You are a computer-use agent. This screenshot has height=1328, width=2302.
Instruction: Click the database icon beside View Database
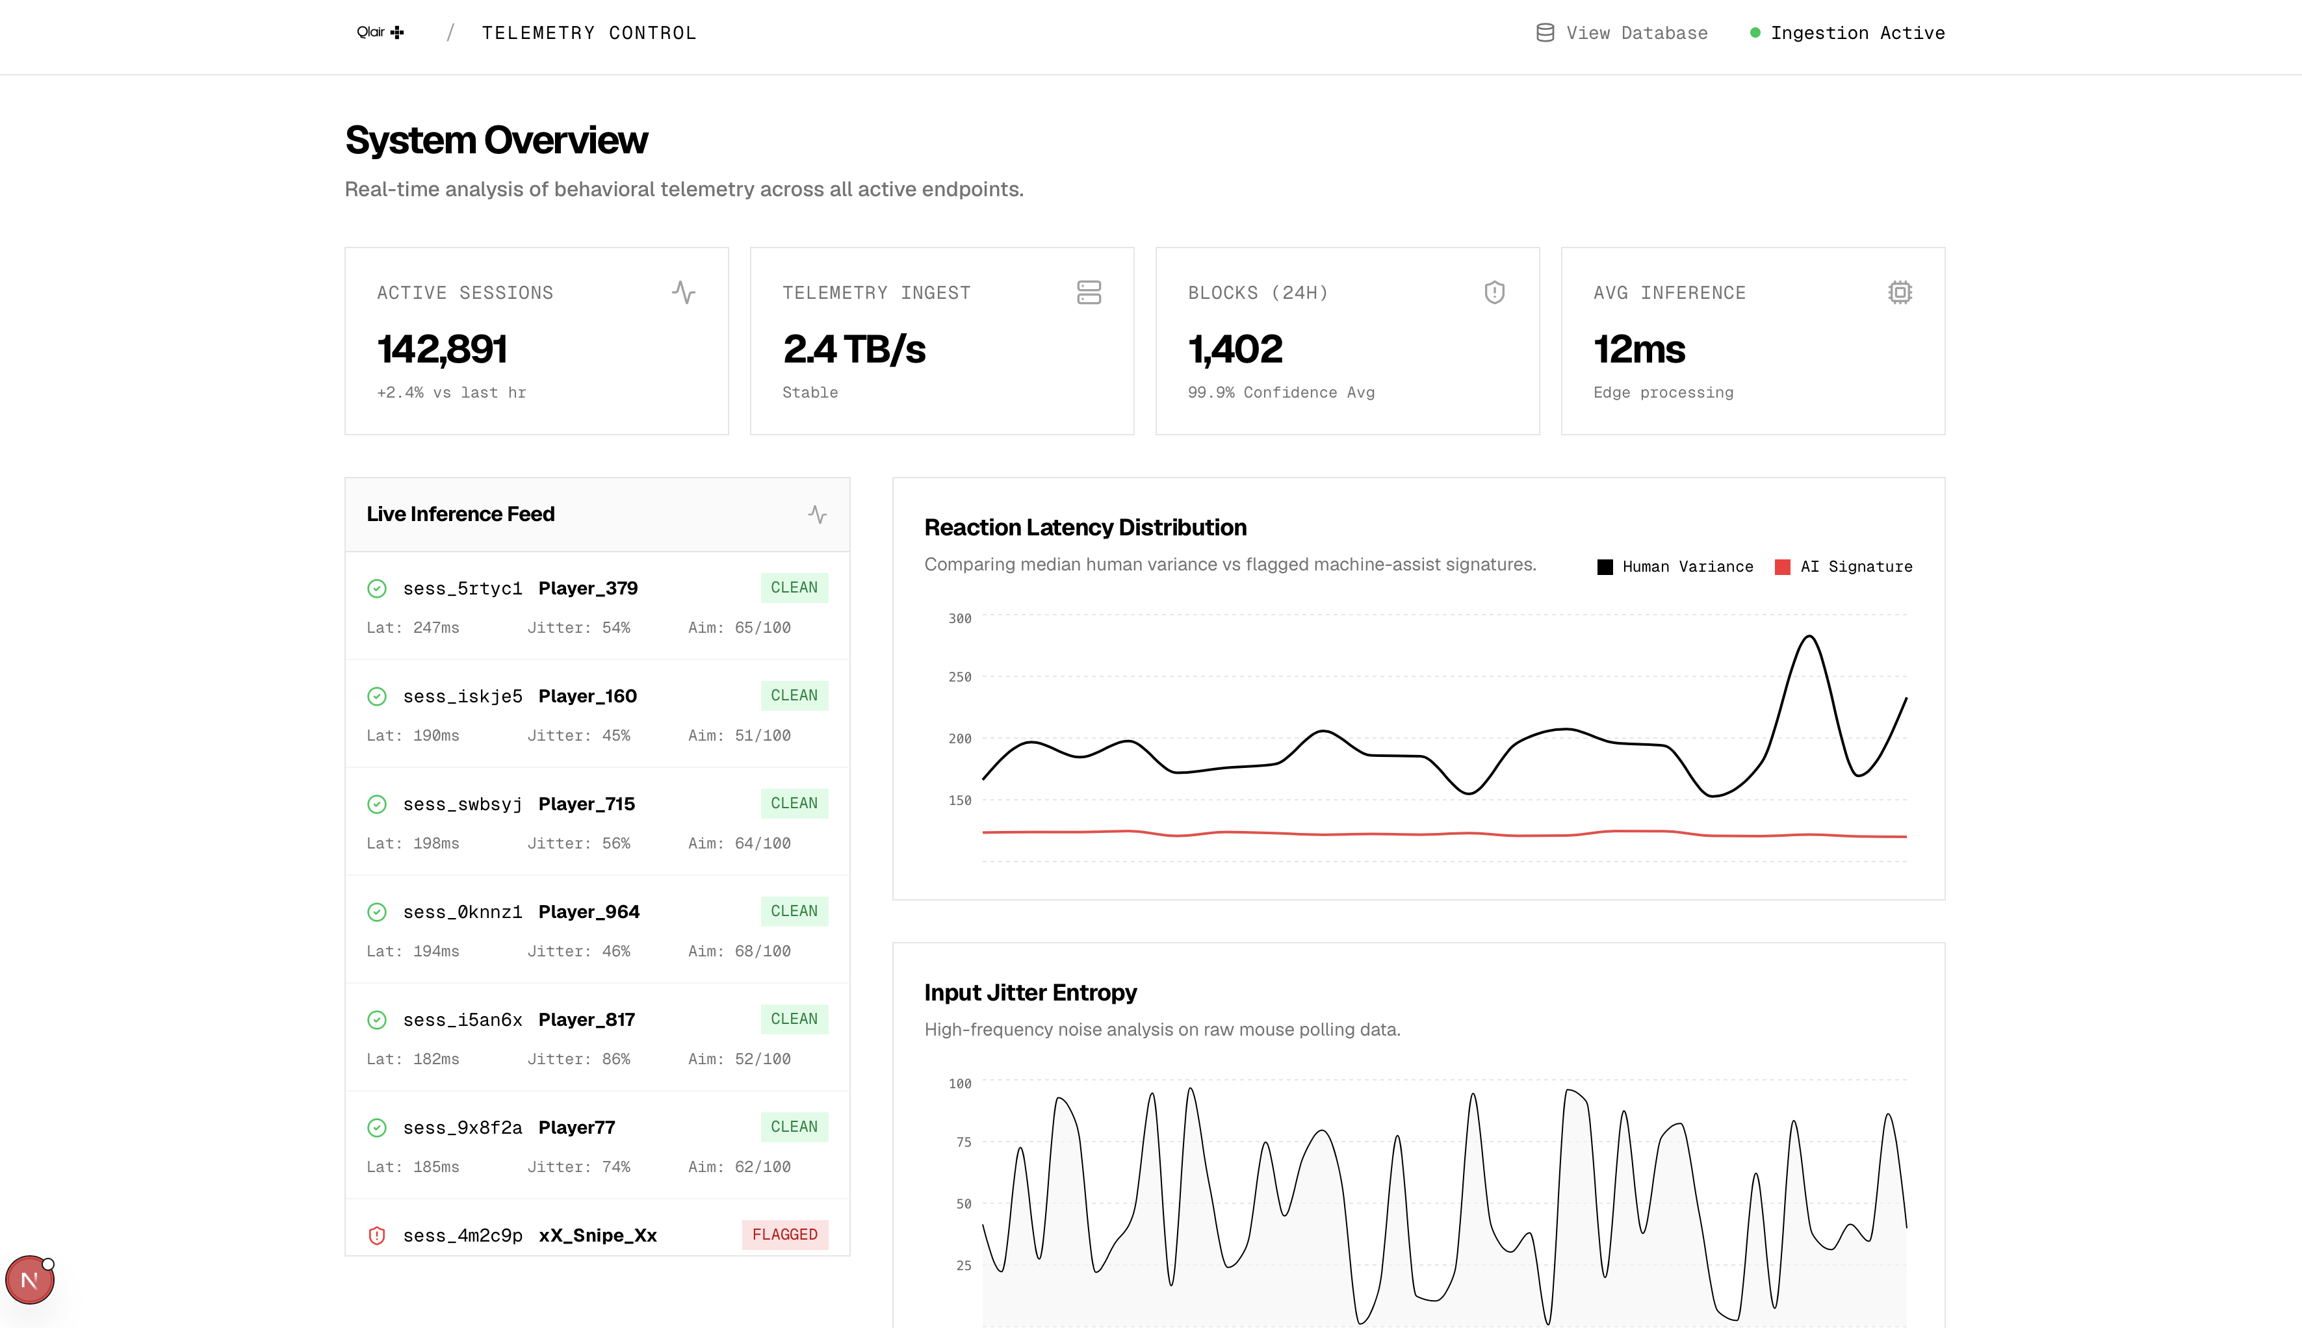click(x=1545, y=33)
